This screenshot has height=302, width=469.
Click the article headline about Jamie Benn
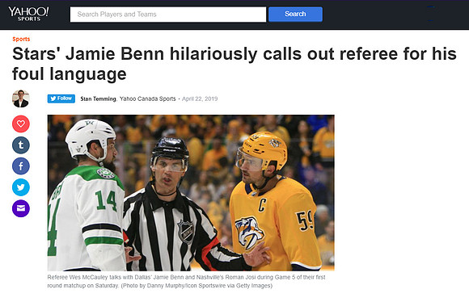tap(234, 64)
